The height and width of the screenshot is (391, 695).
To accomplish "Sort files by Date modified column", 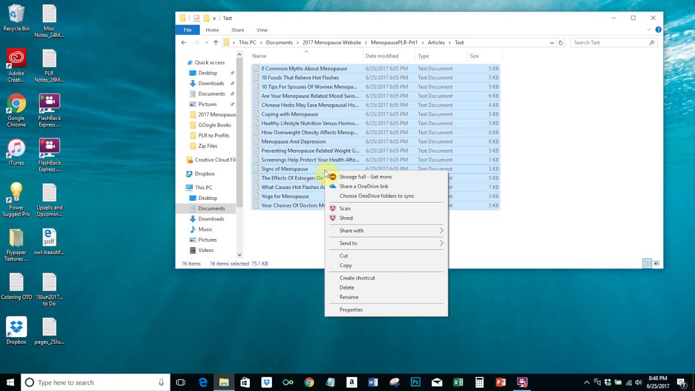I will (389, 56).
